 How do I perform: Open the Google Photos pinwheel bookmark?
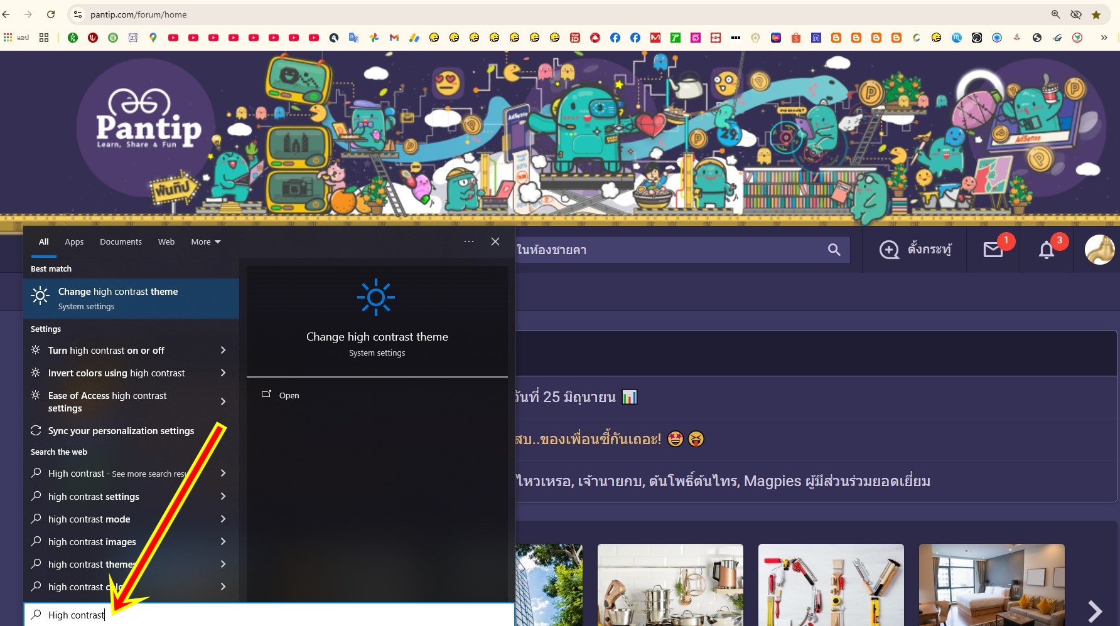374,38
